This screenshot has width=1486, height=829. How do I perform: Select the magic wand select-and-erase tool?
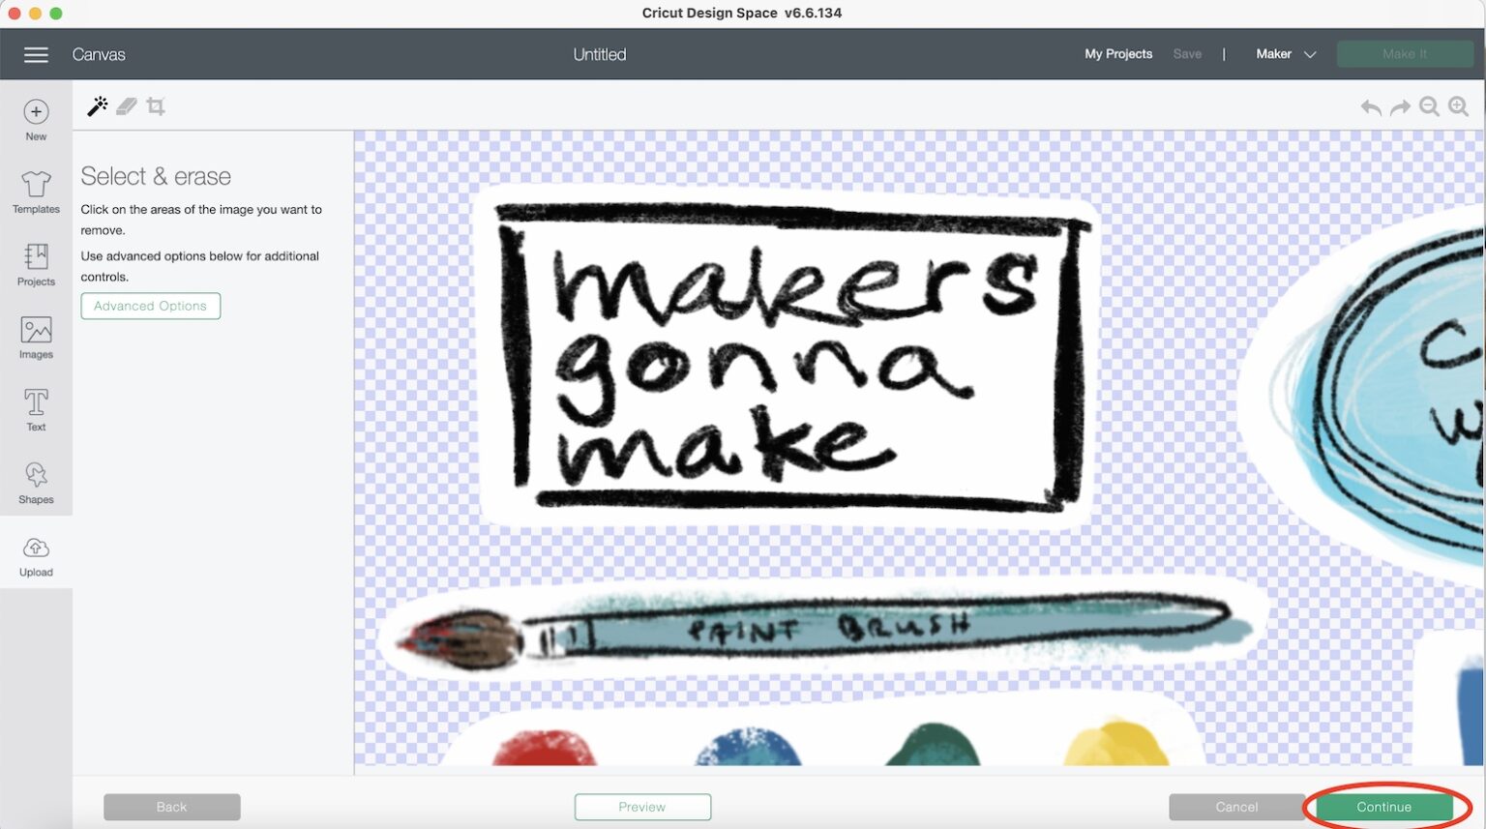pyautogui.click(x=97, y=105)
